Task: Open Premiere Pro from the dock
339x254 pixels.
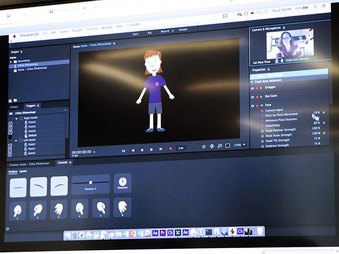Action: coord(163,233)
